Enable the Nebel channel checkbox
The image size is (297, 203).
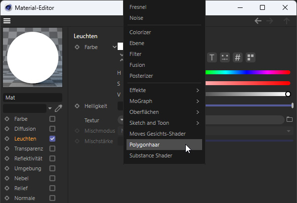click(x=52, y=178)
